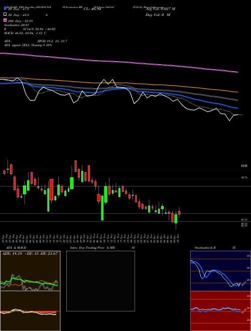Click the end of the blue 20-day line
This screenshot has width=251, height=331.
point(237,108)
